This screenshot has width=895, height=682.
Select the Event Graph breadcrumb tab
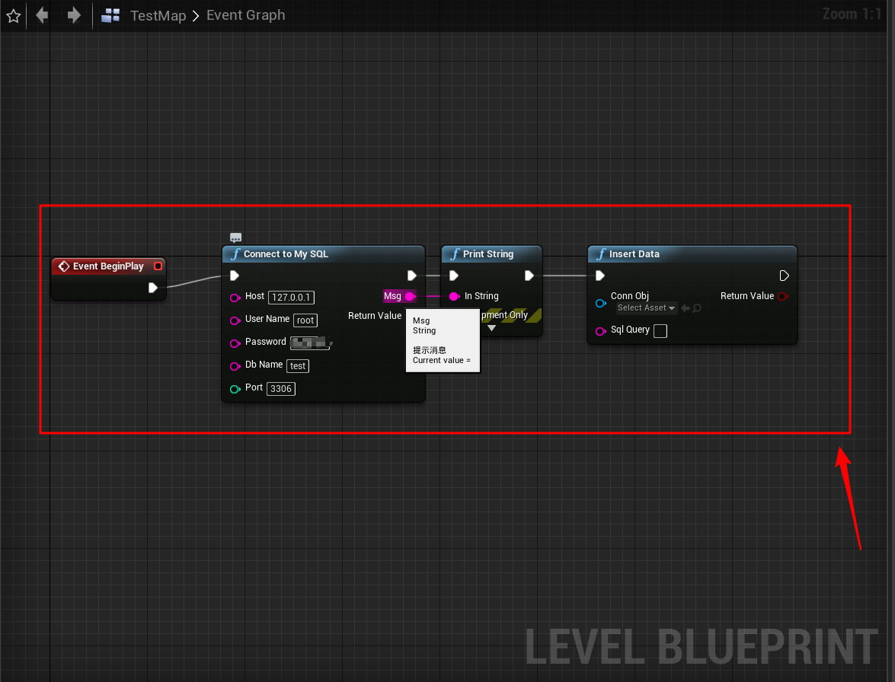[x=245, y=15]
